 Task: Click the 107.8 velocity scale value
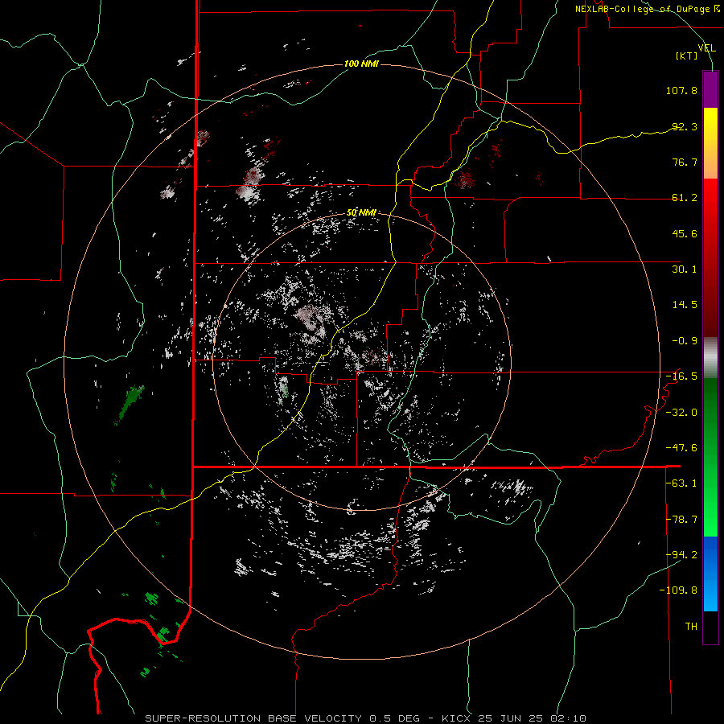point(681,90)
